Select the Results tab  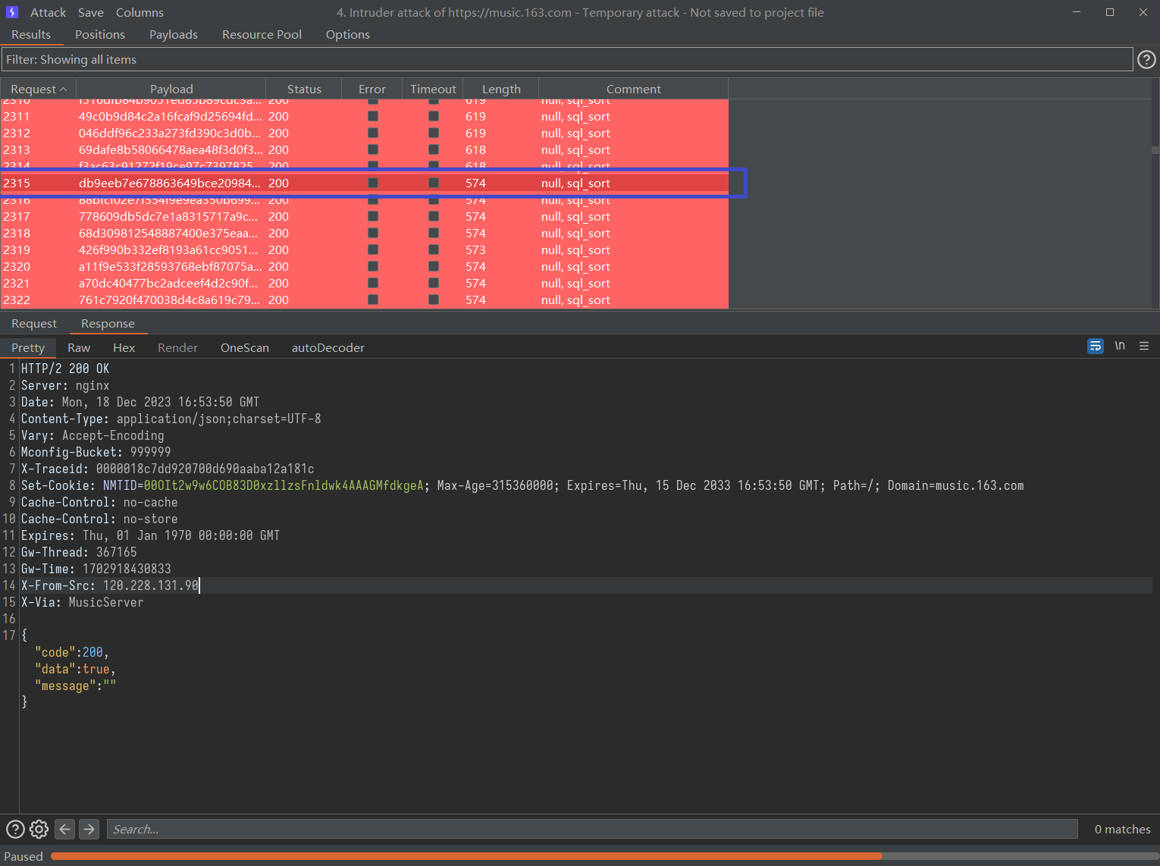pos(31,35)
